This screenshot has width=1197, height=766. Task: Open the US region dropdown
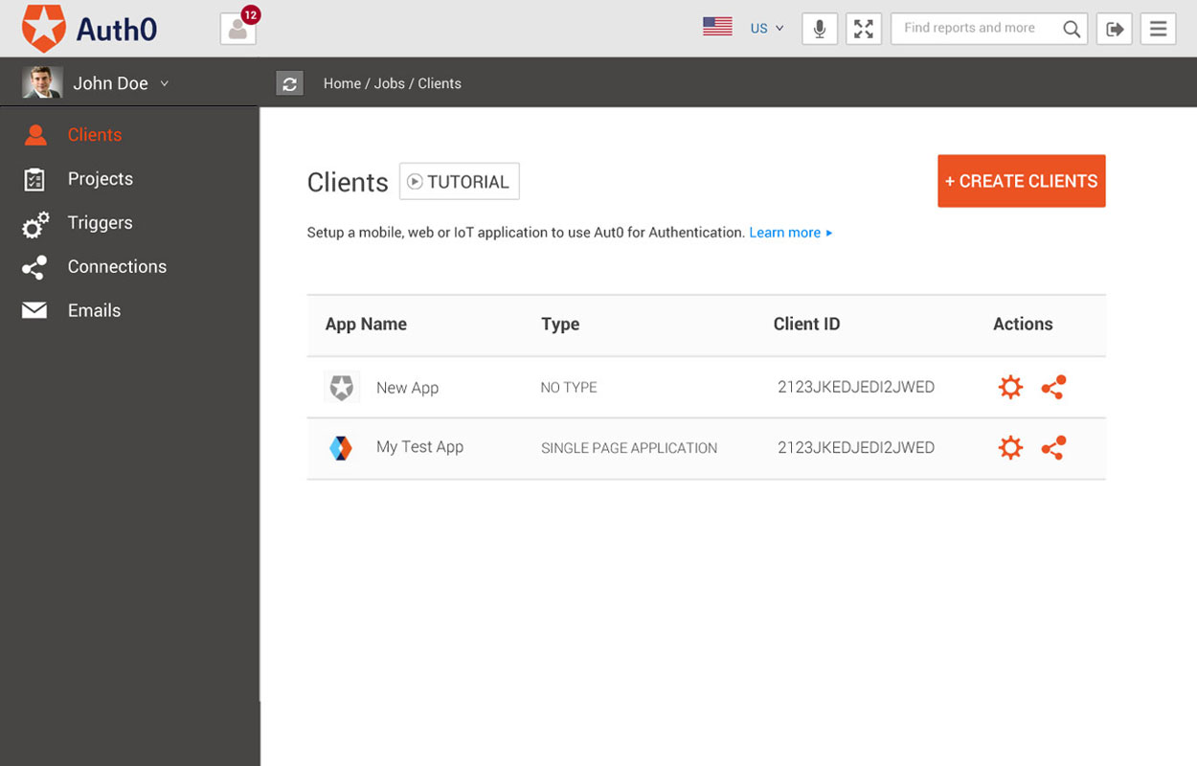tap(766, 29)
